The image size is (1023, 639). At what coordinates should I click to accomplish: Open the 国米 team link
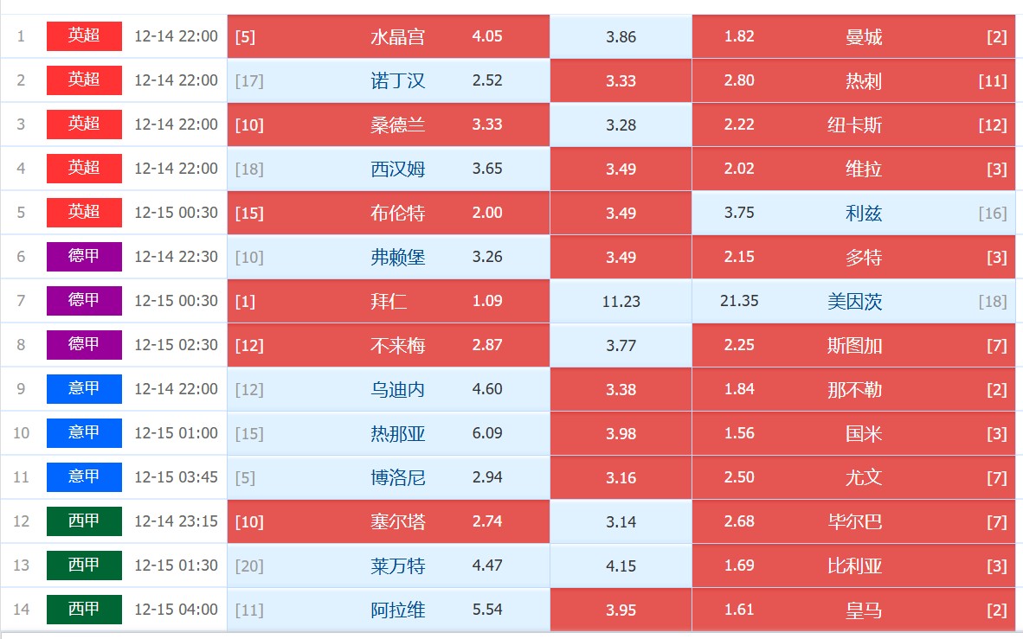pos(864,434)
